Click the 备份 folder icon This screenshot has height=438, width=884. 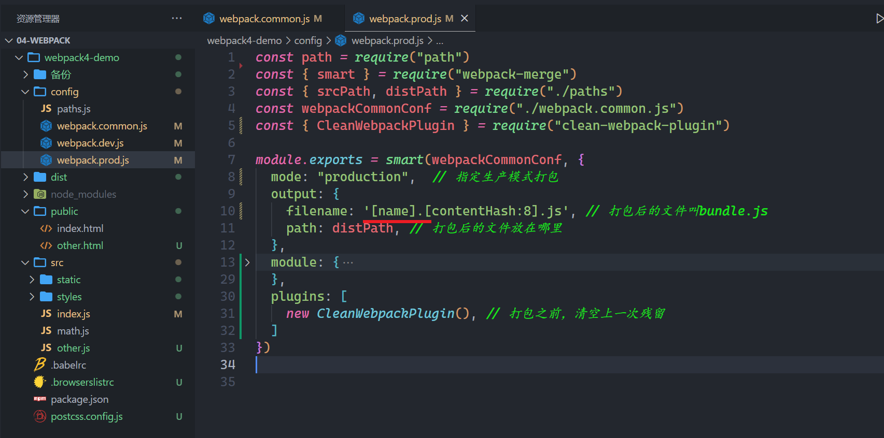(x=40, y=75)
